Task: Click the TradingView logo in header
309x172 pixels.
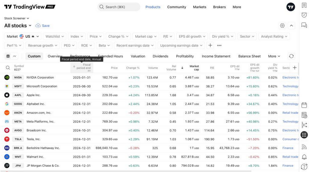Action: [x=29, y=7]
